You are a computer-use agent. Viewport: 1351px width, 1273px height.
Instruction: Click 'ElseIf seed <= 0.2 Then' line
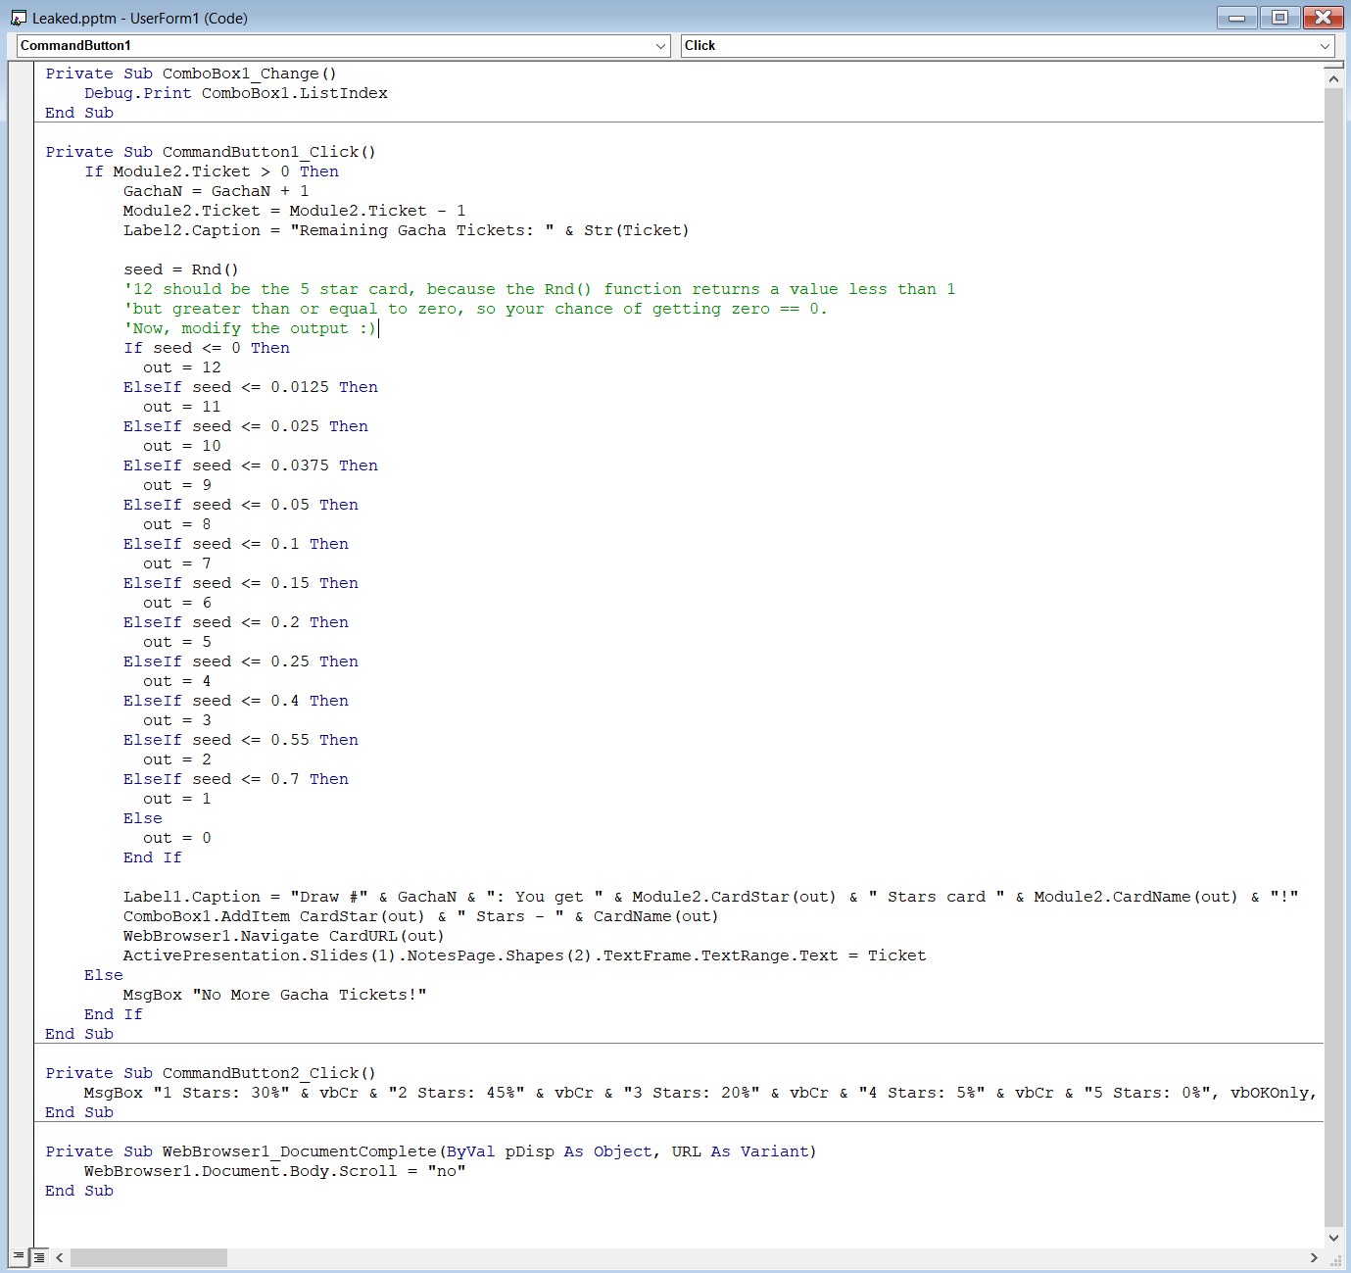coord(236,622)
